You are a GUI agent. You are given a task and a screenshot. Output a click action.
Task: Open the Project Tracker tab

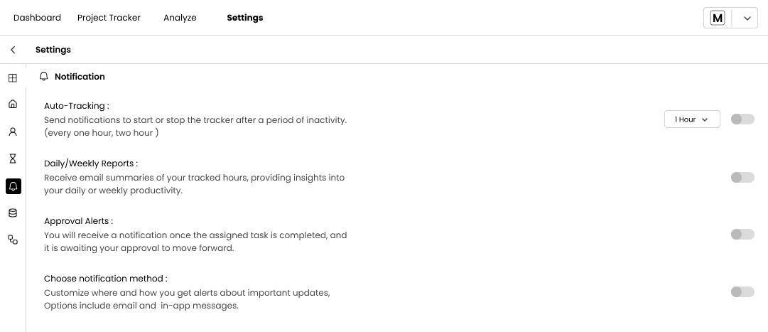(x=109, y=18)
